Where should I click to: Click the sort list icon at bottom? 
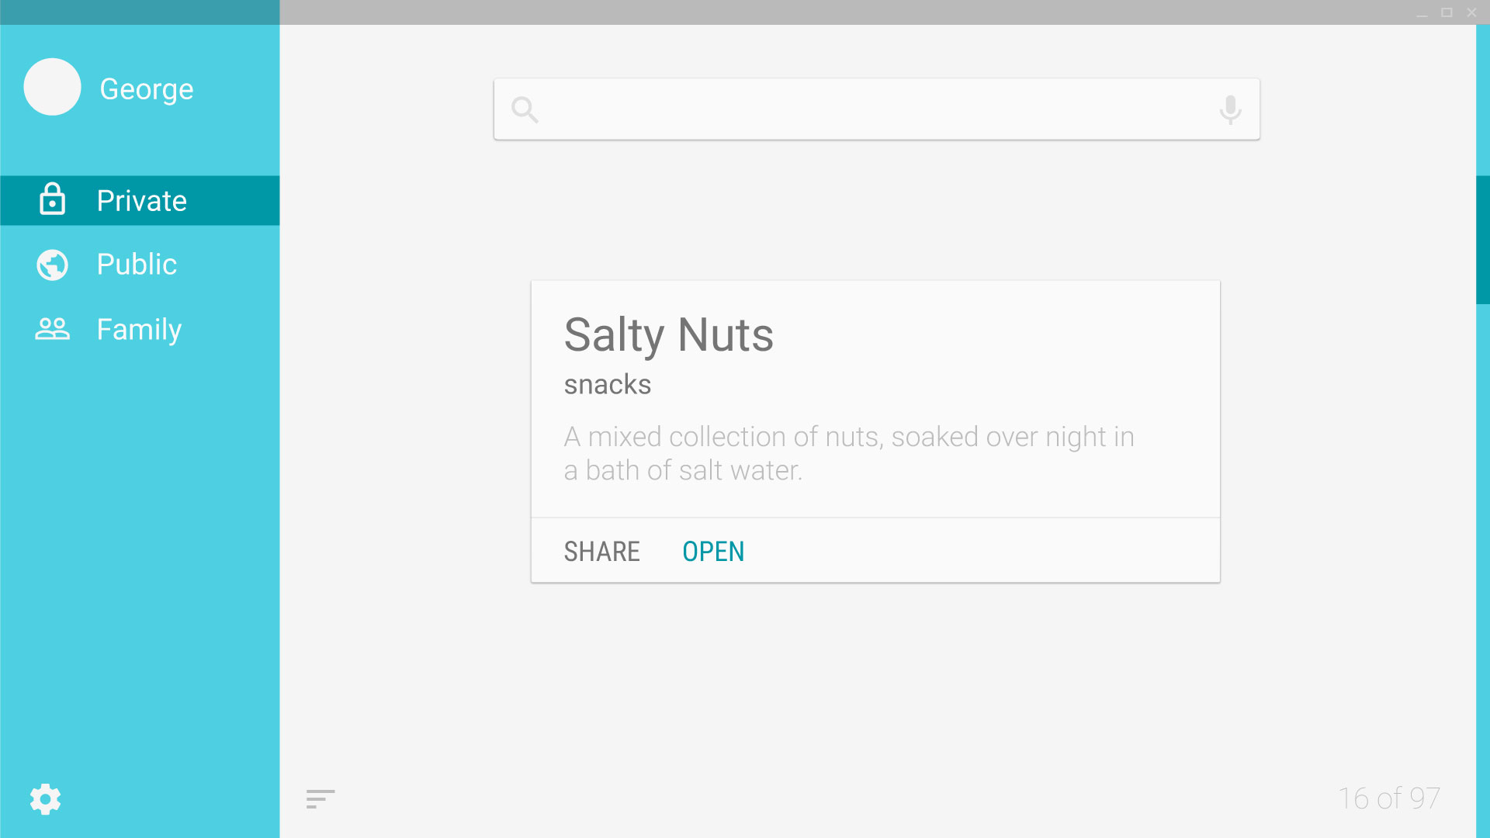pyautogui.click(x=321, y=798)
